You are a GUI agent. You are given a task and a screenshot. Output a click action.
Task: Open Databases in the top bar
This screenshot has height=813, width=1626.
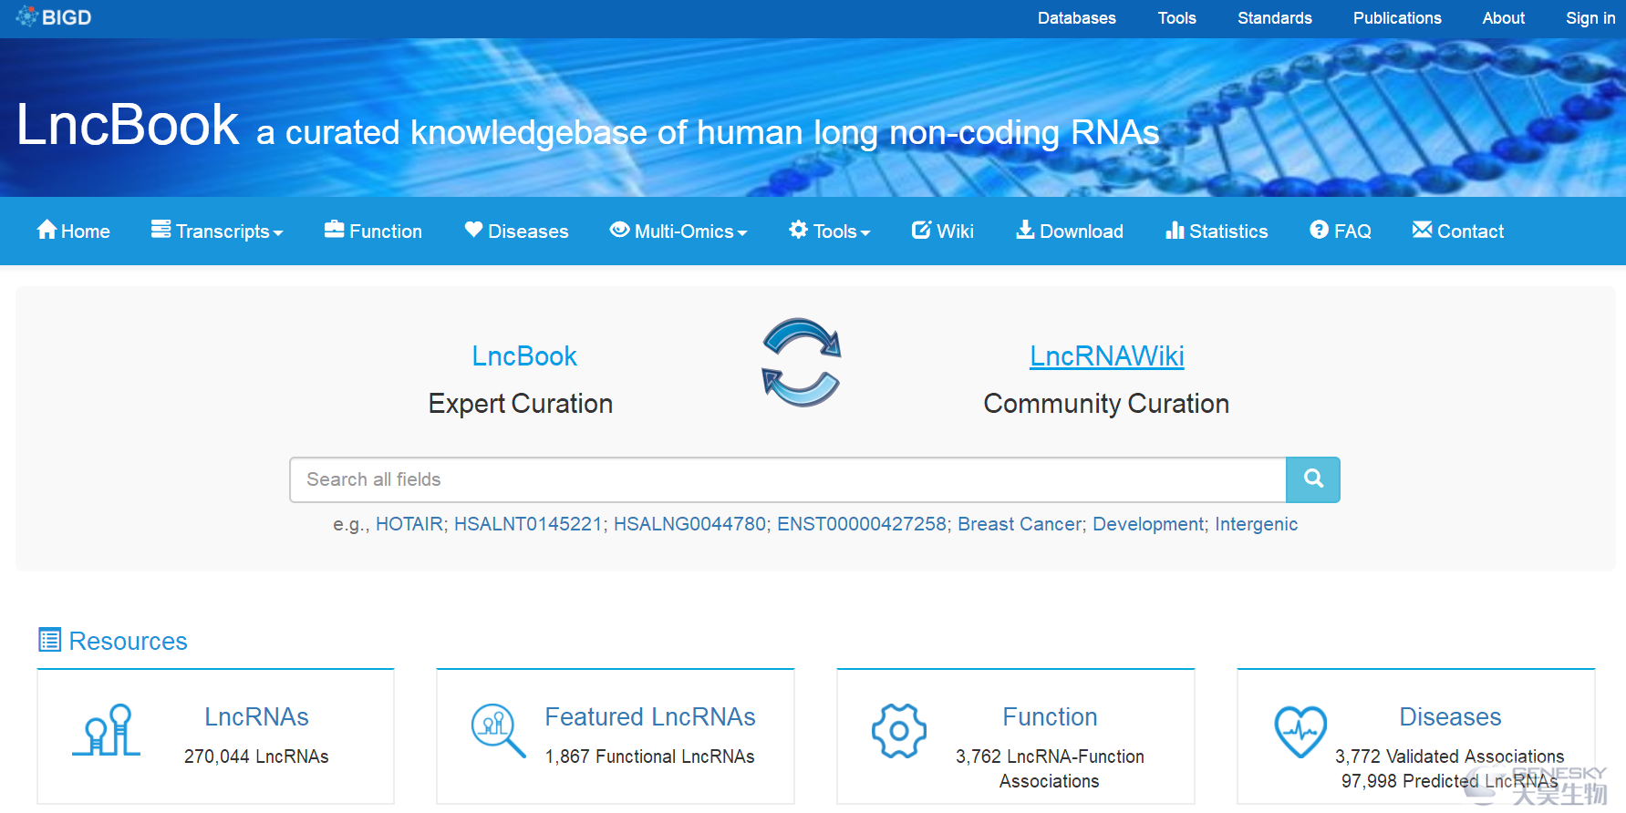[1076, 18]
